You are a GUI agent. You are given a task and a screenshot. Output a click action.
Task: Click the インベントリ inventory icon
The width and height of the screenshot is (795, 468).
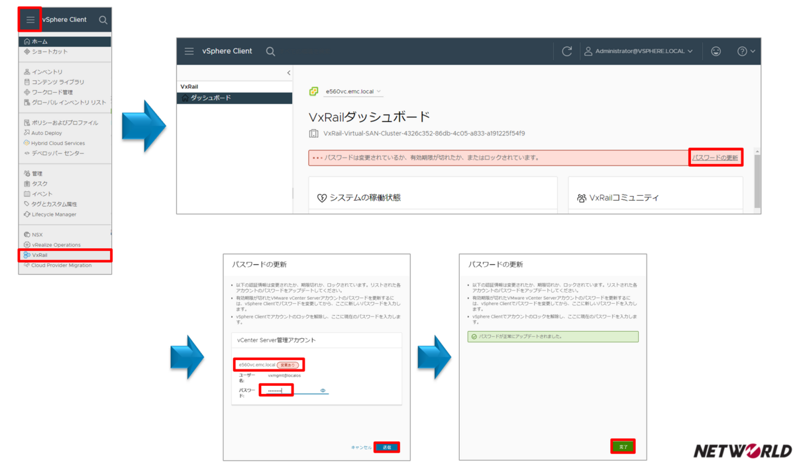click(26, 71)
